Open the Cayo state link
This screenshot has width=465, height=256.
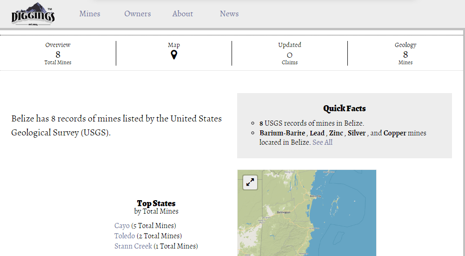coord(122,226)
